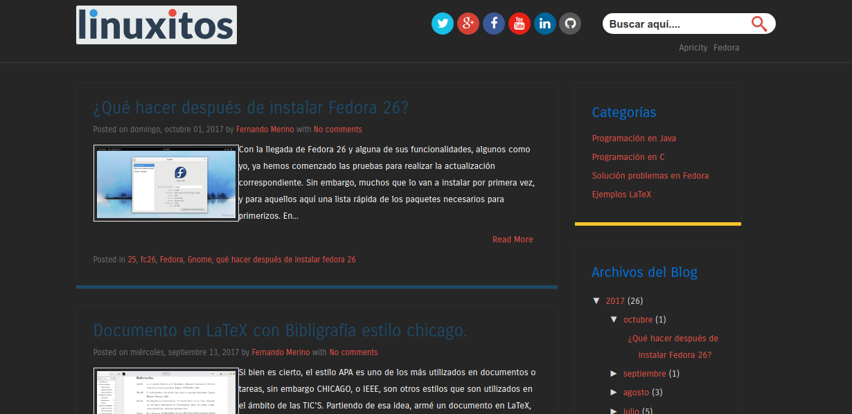The height and width of the screenshot is (414, 852).
Task: Open the Facebook social icon
Action: 494,24
